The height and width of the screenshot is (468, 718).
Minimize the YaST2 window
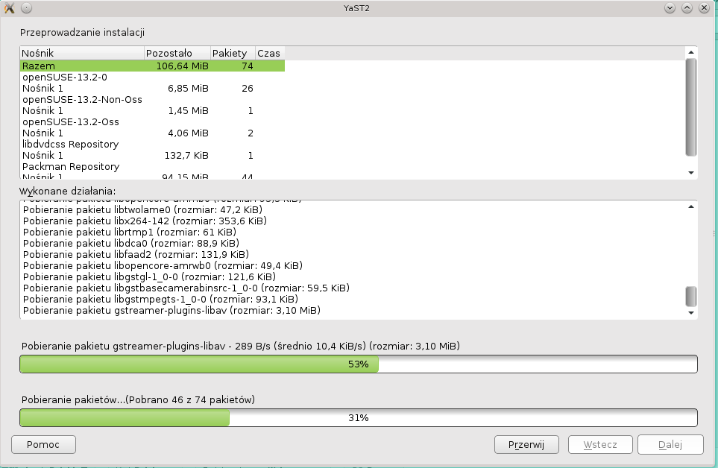pyautogui.click(x=670, y=7)
